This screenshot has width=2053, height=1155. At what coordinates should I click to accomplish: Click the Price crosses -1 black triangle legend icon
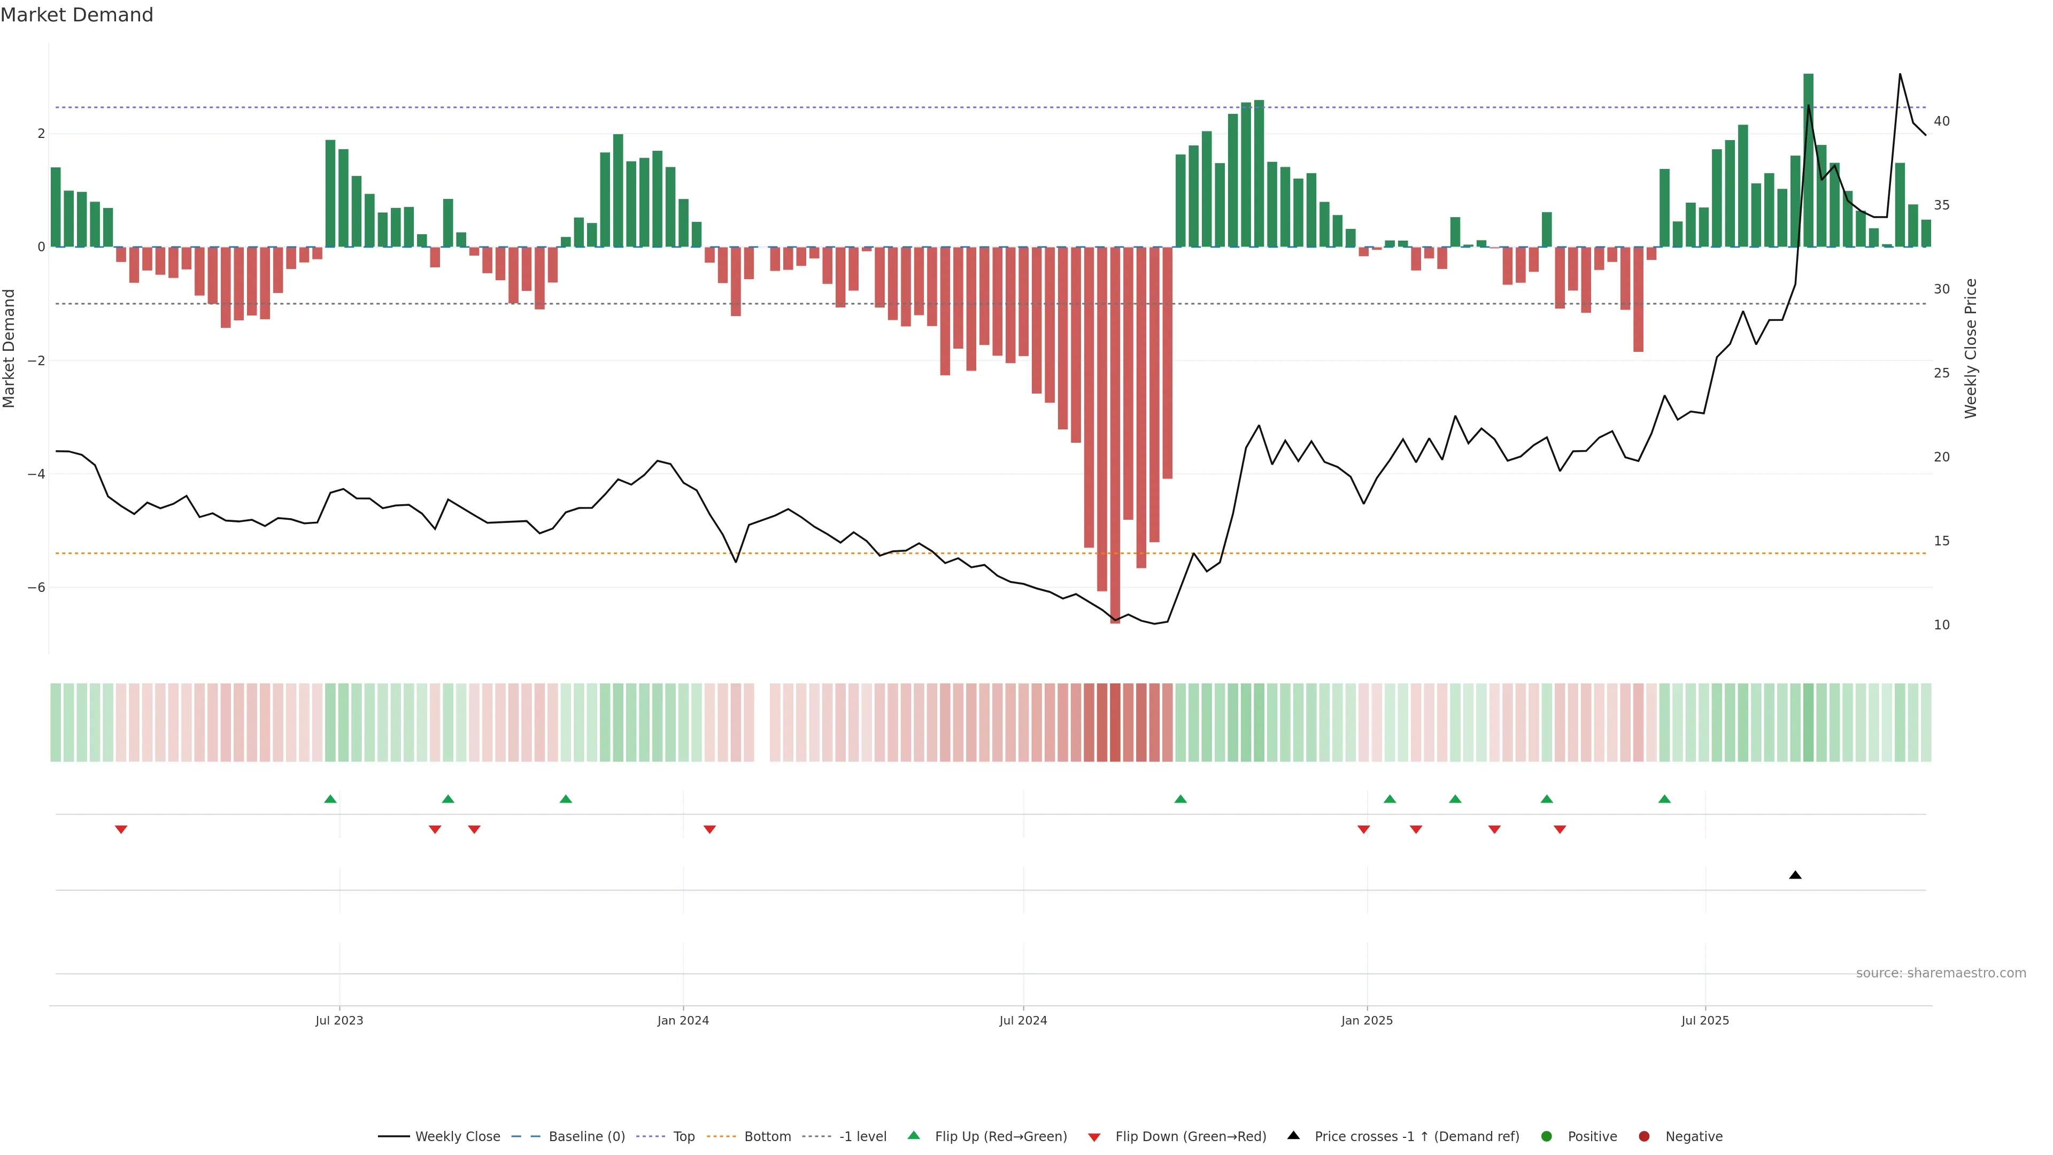1293,1135
